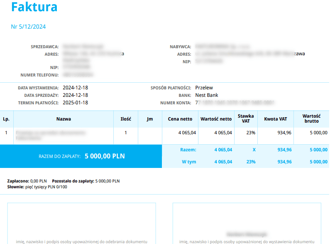This screenshot has width=335, height=244.
Task: Click the document recipient signature box
Action: (81, 222)
